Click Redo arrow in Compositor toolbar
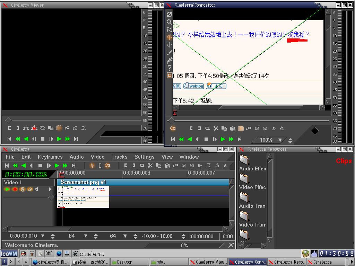The width and height of the screenshot is (355, 266). 282,128
